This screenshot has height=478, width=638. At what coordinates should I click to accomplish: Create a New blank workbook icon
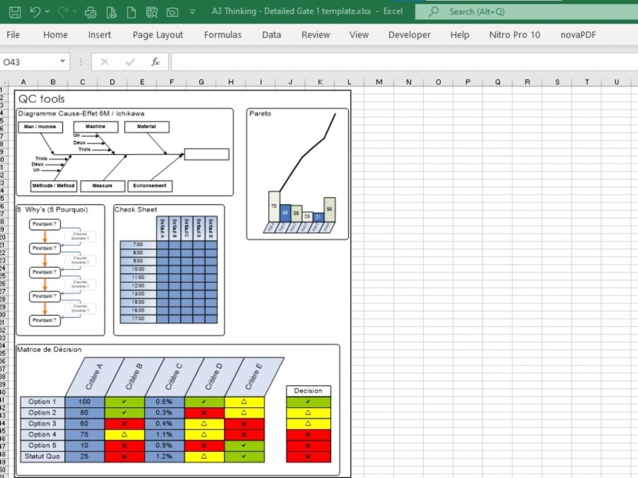pyautogui.click(x=131, y=12)
